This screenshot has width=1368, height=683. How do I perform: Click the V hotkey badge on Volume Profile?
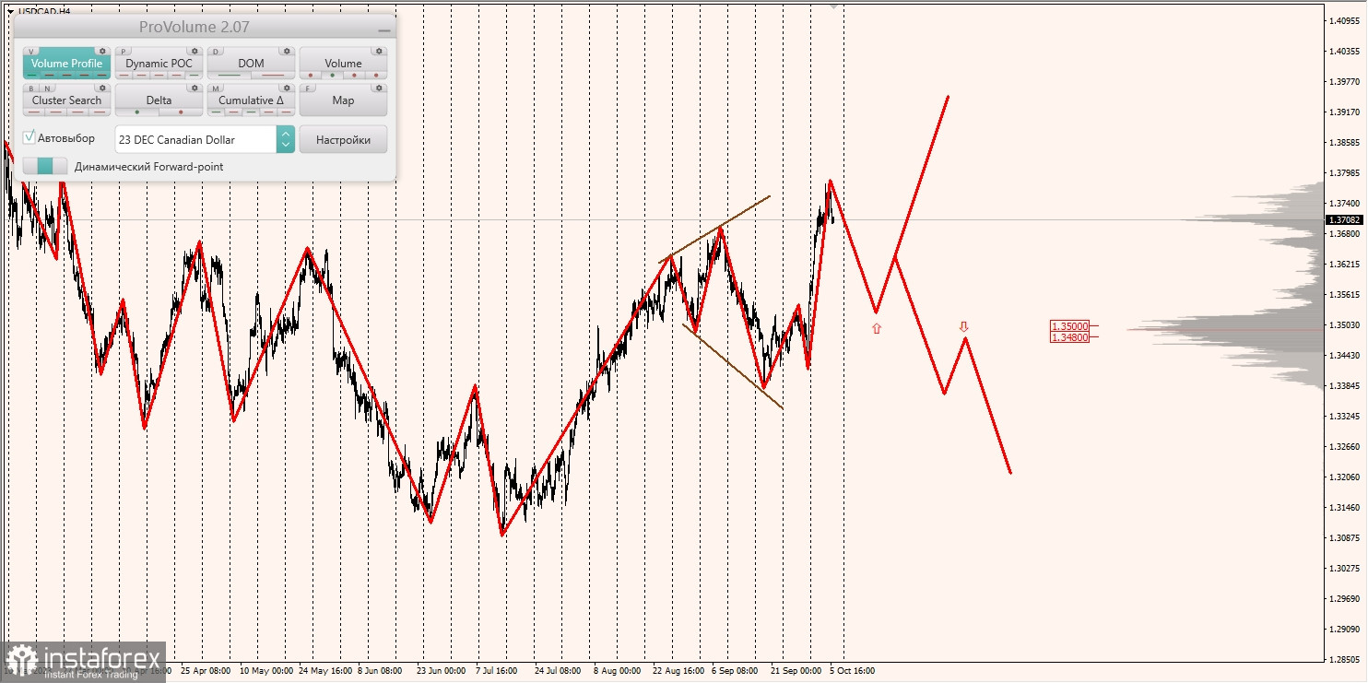(x=31, y=52)
